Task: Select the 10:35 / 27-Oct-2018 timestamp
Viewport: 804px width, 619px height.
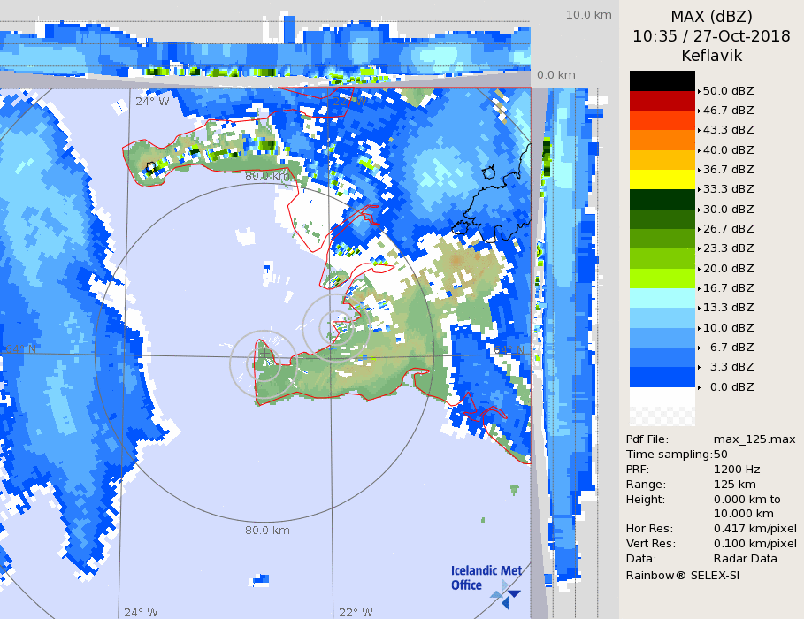Action: (x=711, y=36)
